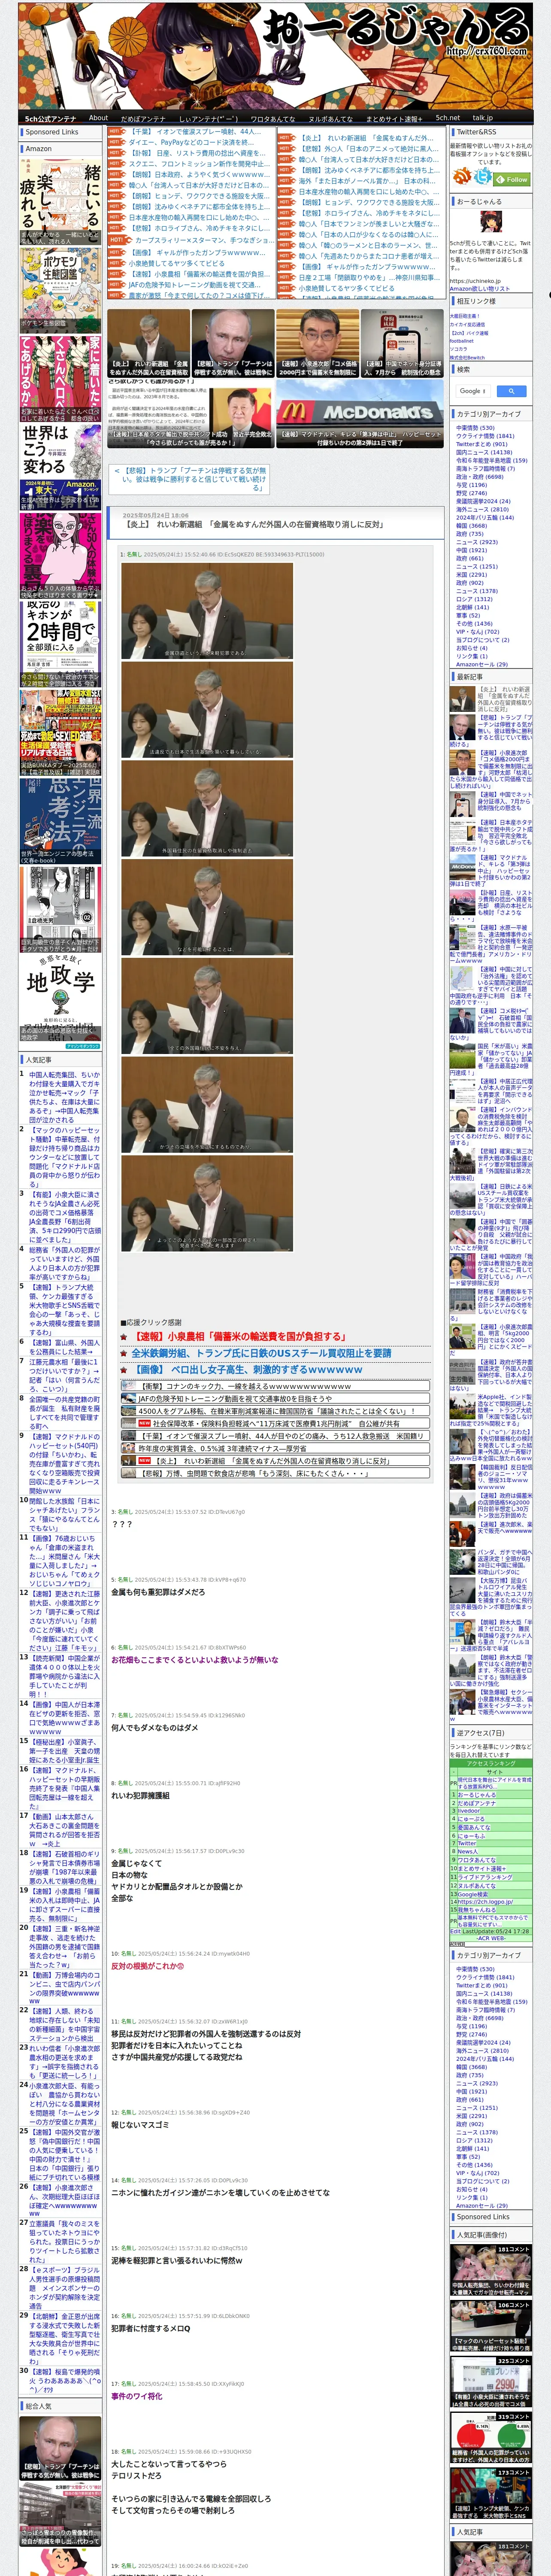The image size is (551, 2576).
Task: Click the おーるじゃんる site header banner
Action: (x=276, y=55)
